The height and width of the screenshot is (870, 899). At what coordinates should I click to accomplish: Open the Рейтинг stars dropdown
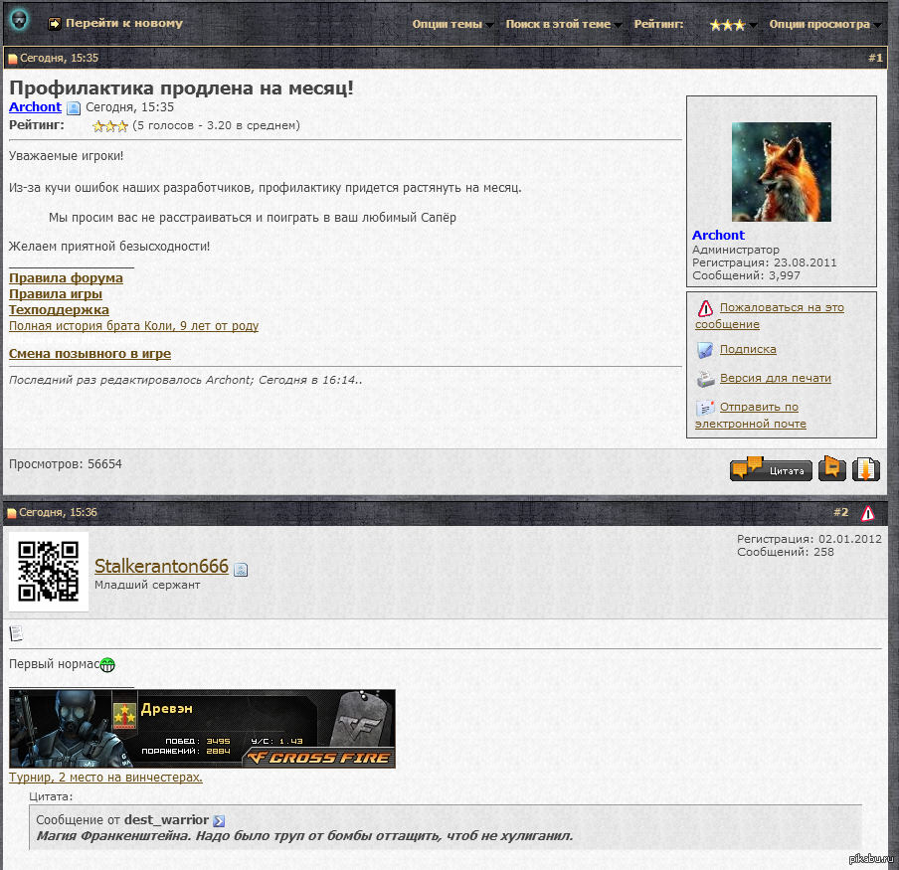tap(732, 25)
